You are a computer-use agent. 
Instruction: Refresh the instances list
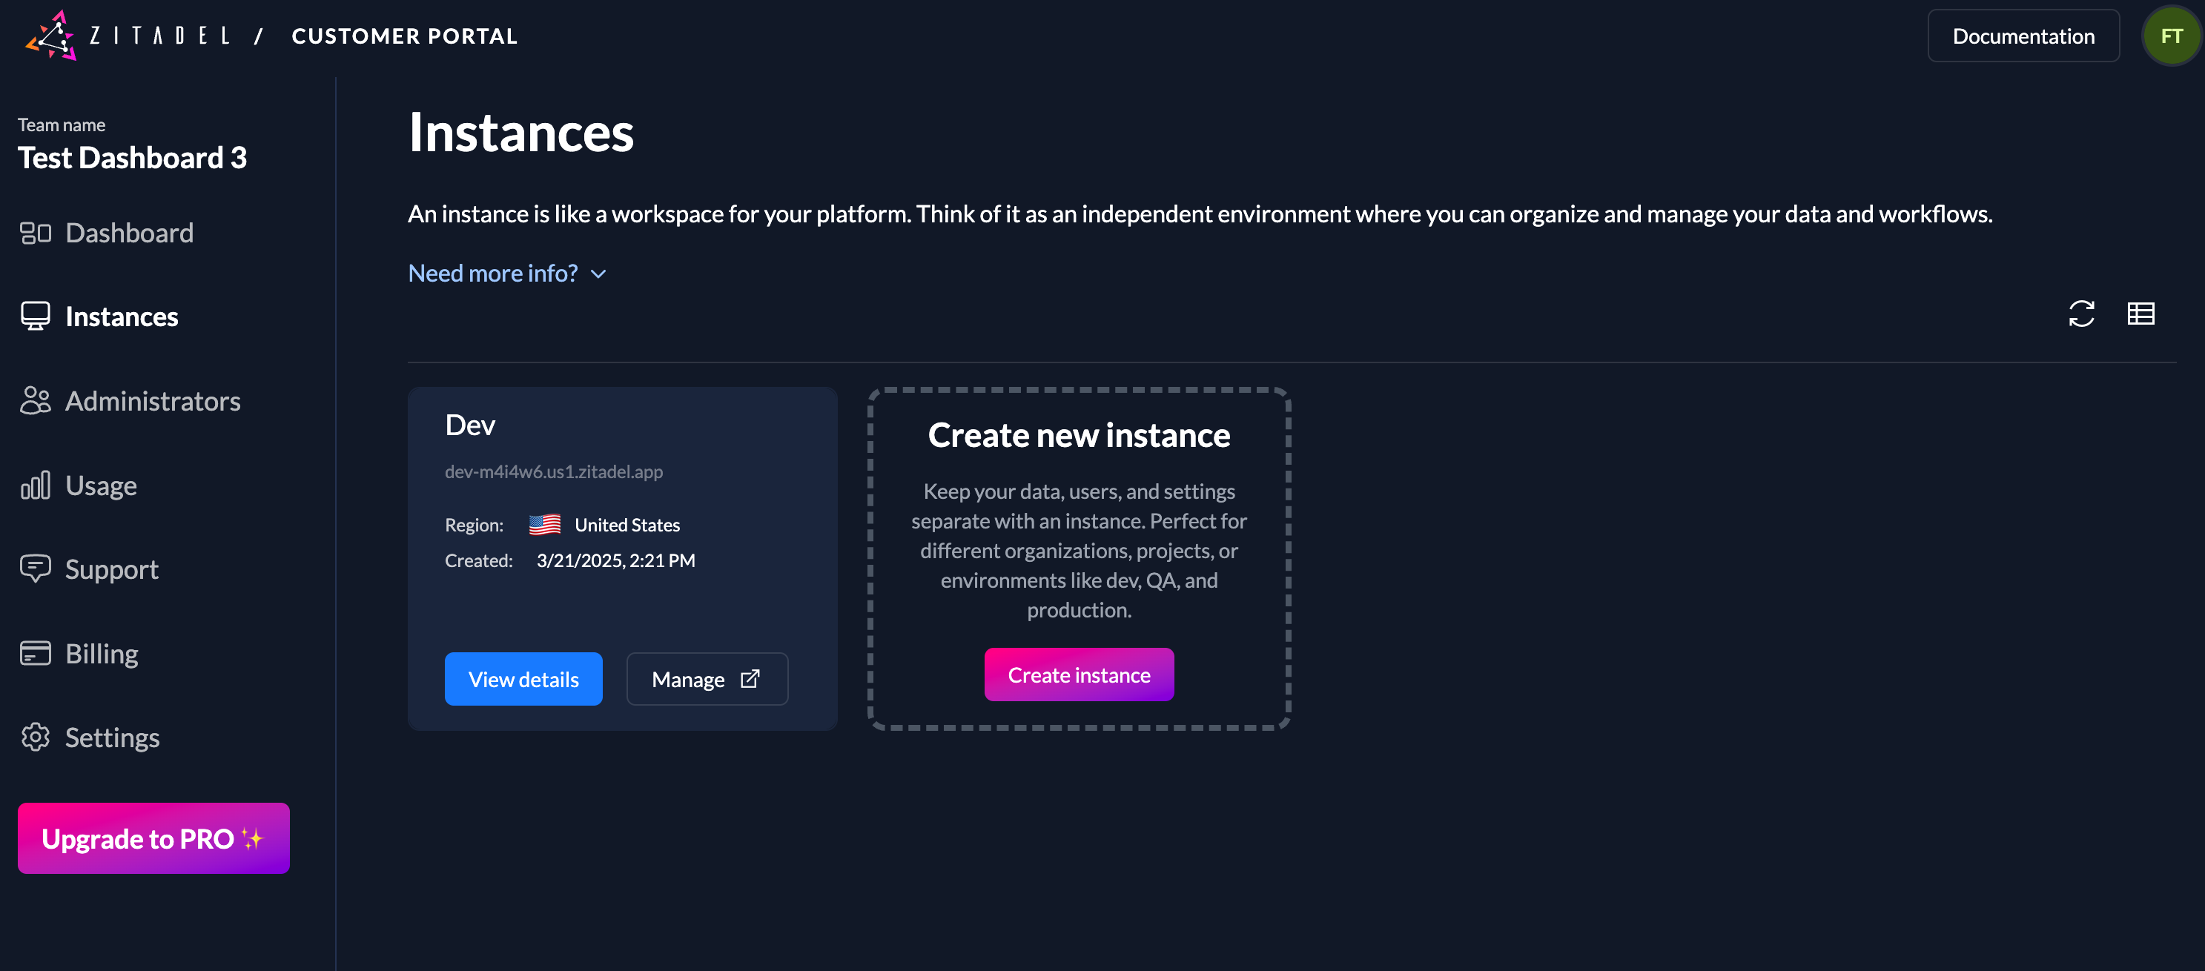2081,313
